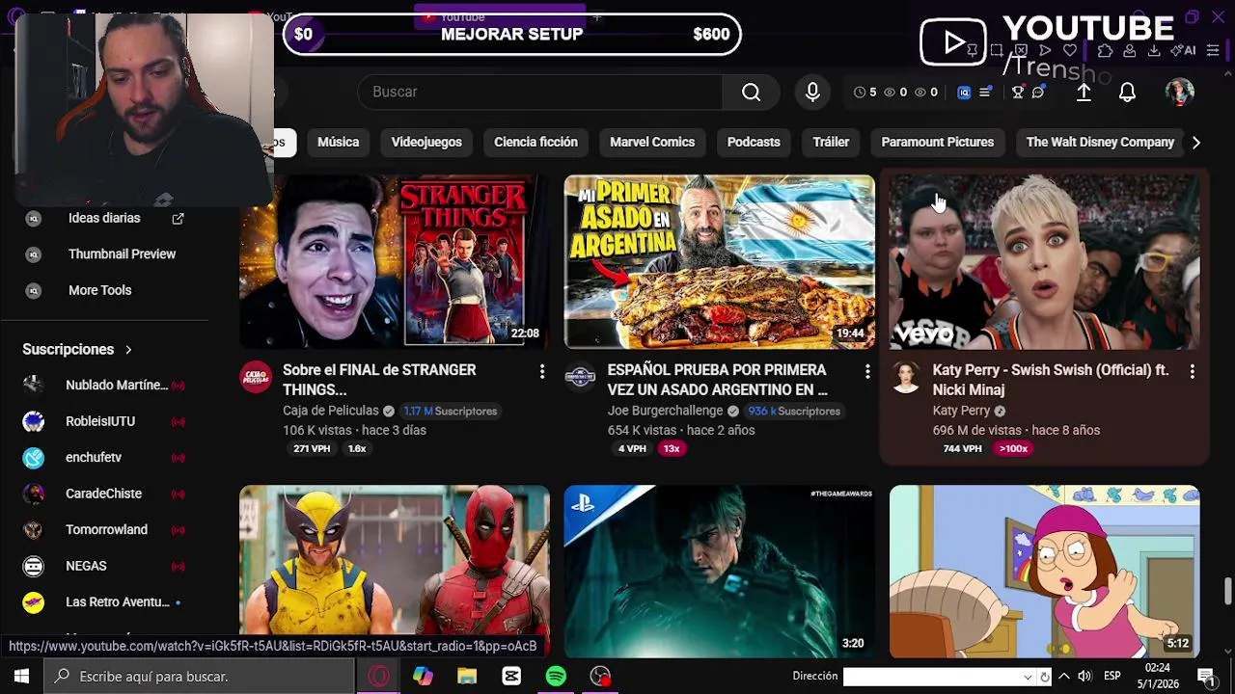Open options menu for the asado argentino video

(x=866, y=371)
